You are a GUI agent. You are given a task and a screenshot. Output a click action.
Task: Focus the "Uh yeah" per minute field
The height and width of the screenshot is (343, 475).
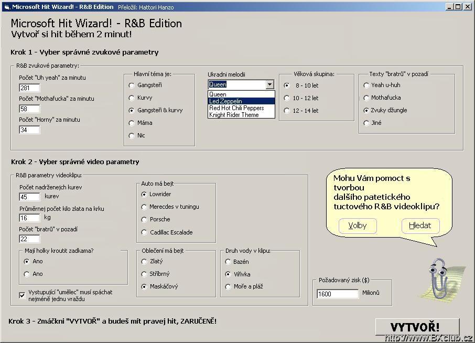(29, 88)
